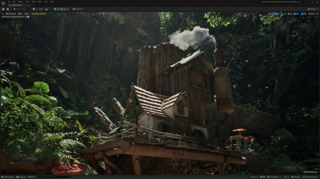
Task: Open the Build menu
Action: coord(33,2)
